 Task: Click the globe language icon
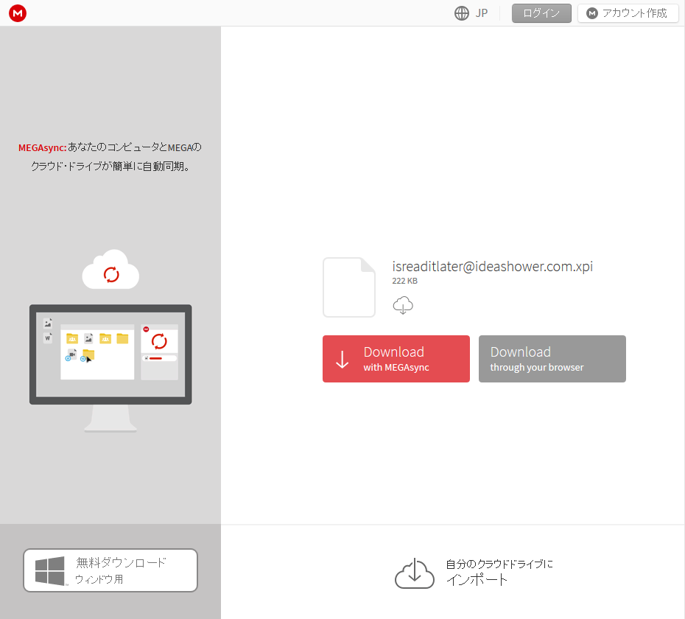coord(462,13)
